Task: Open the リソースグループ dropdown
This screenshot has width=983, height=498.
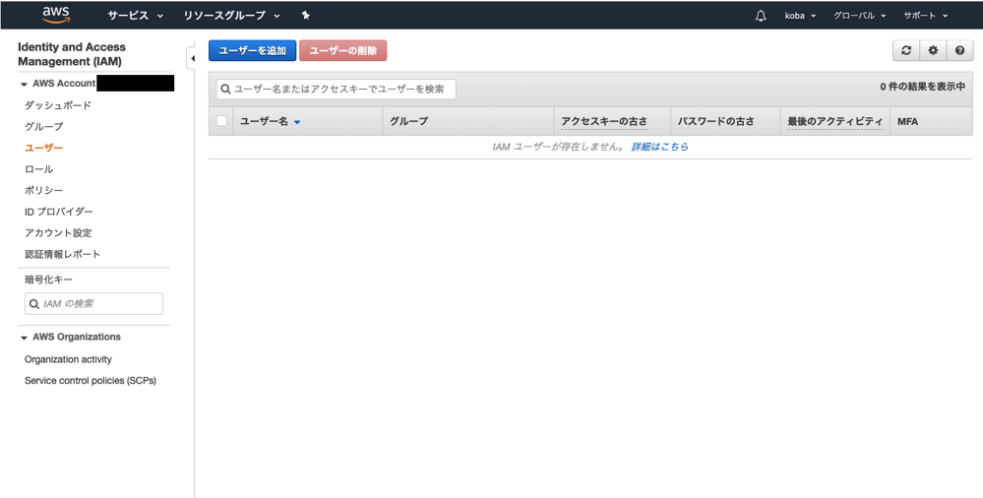Action: click(232, 15)
